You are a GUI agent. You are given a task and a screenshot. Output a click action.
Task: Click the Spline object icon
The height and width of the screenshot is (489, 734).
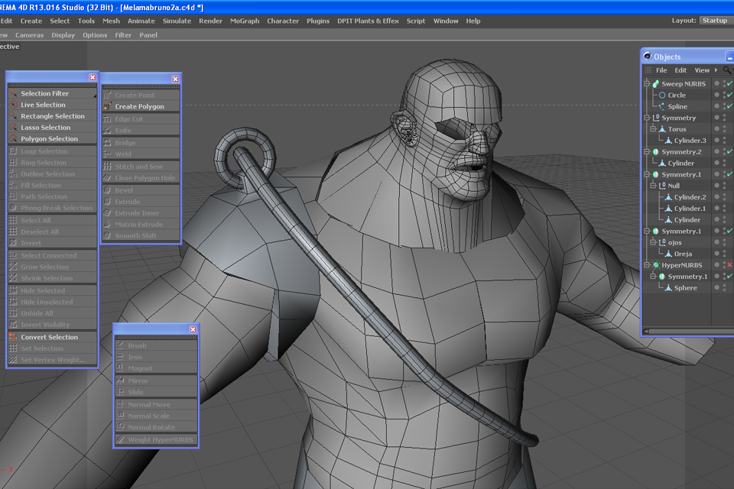click(x=662, y=106)
